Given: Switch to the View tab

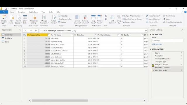Looking at the screenshot, I should click(x=43, y=12).
